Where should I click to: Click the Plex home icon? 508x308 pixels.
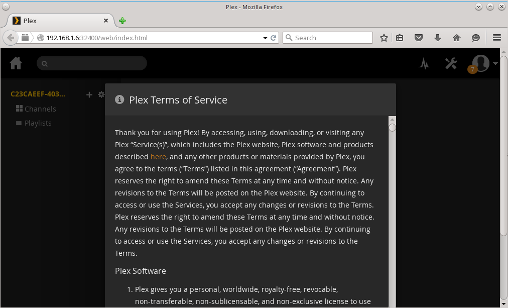(16, 63)
